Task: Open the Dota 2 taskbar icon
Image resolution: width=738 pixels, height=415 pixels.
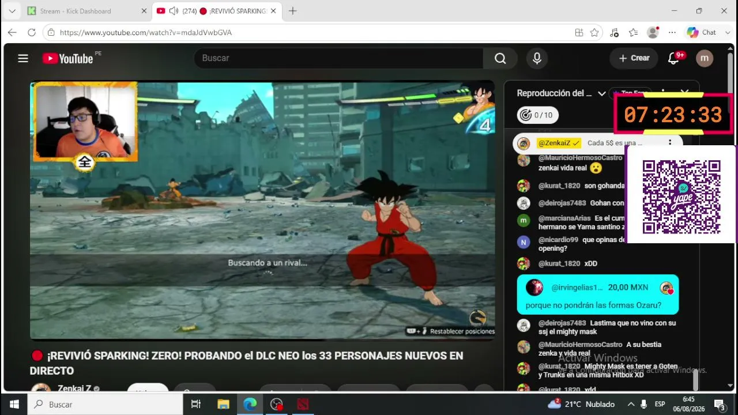Action: [303, 404]
